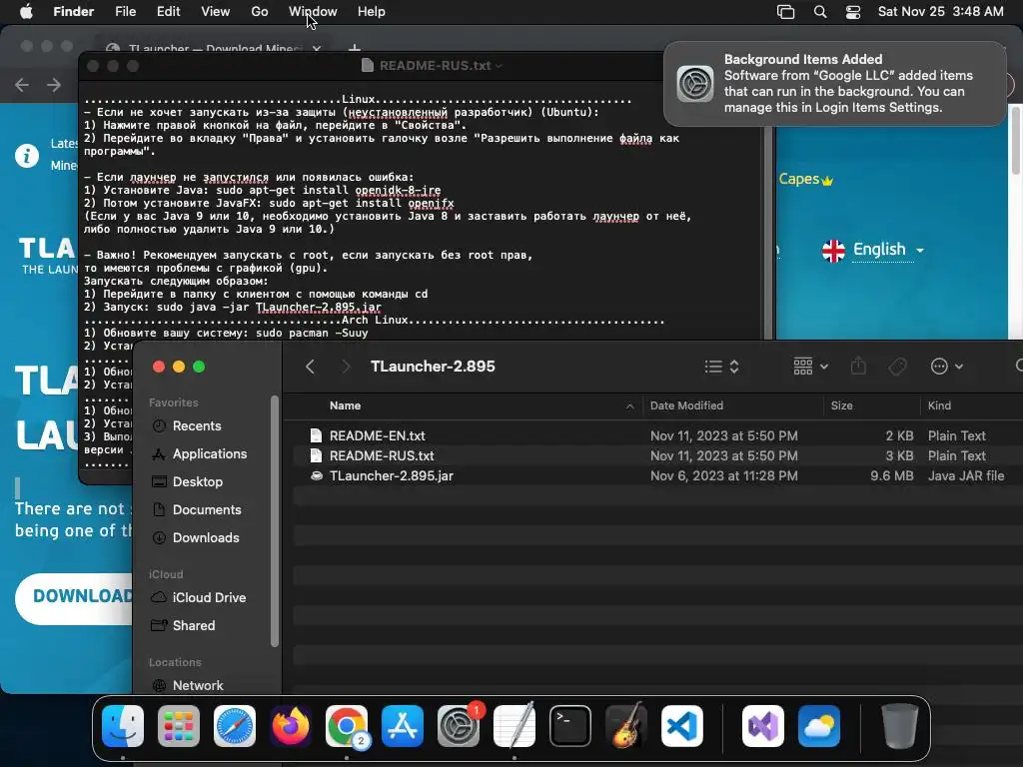Launch Safari from the Dock
1023x767 pixels.
pos(235,726)
